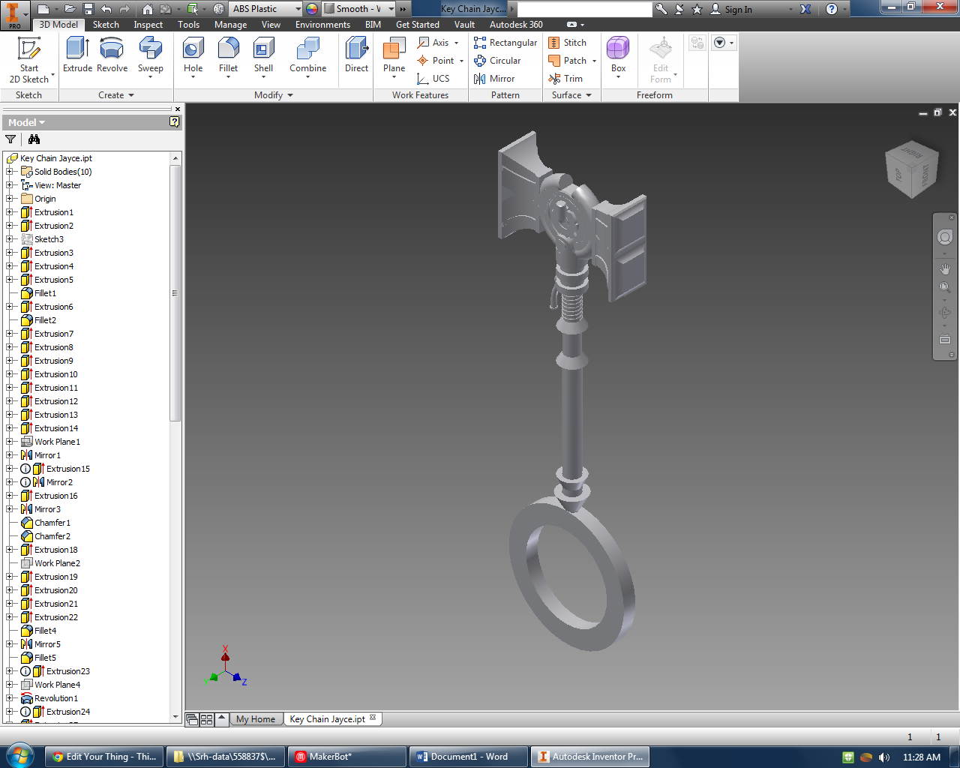The height and width of the screenshot is (768, 960).
Task: Select Chamfer1 in the browser
Action: 52,523
